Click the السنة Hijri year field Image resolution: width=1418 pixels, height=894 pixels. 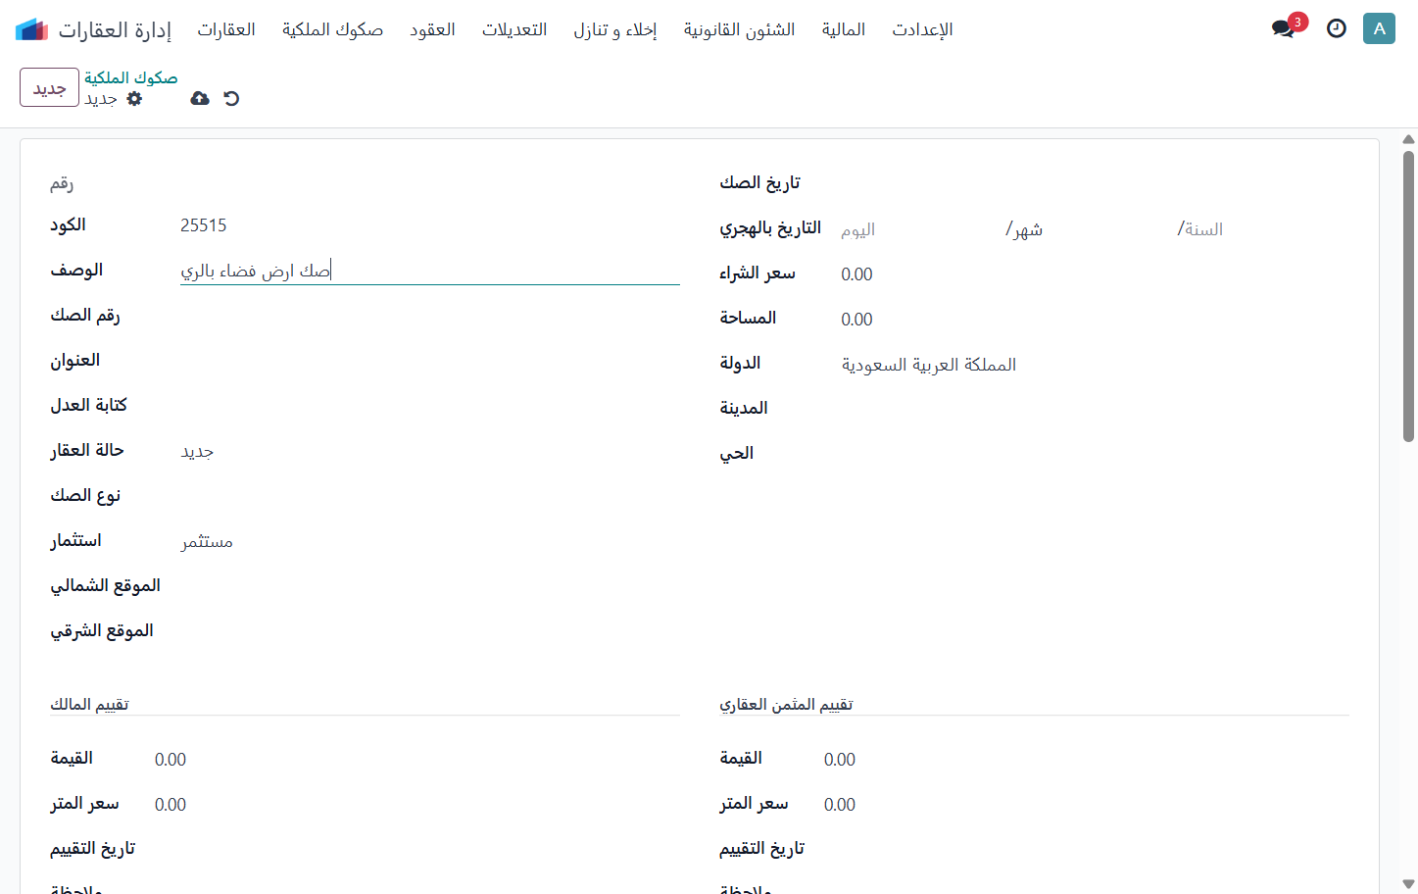tap(1264, 229)
